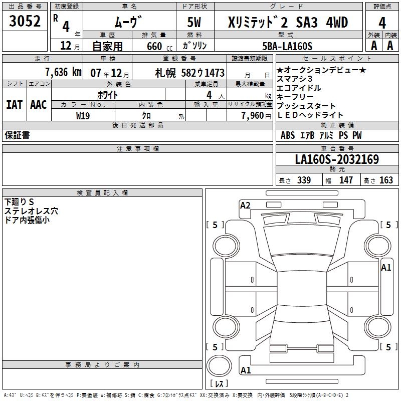
Task: Click inspector note ステレオレス穴
Action: click(x=31, y=211)
